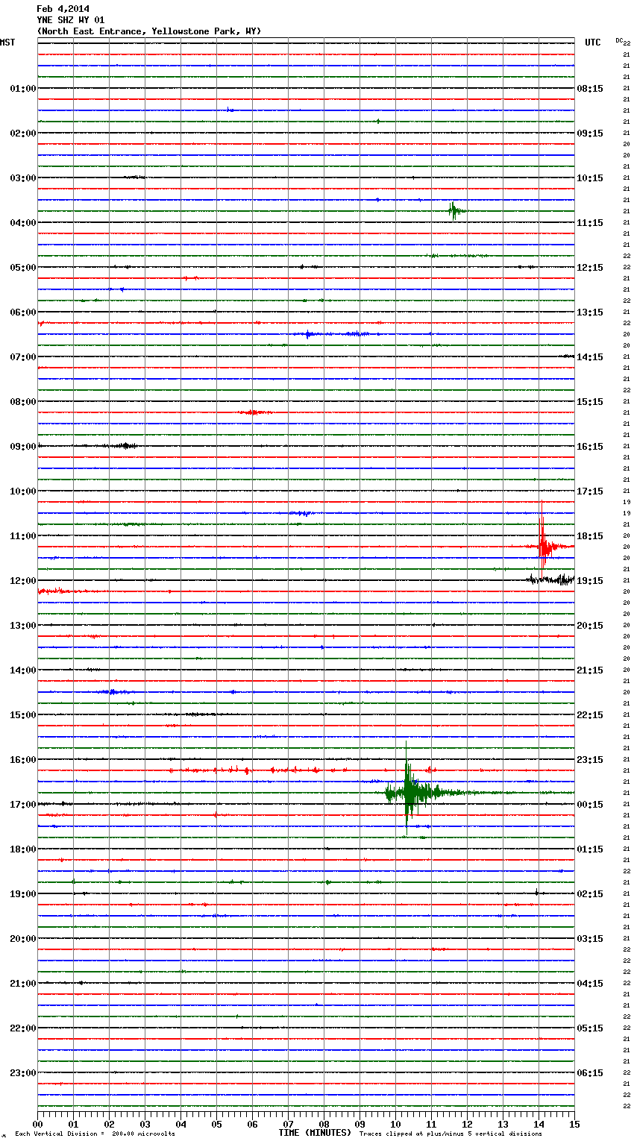Image resolution: width=634 pixels, height=1144 pixels.
Task: Click the "12:15" UTC label
Action: coord(590,268)
